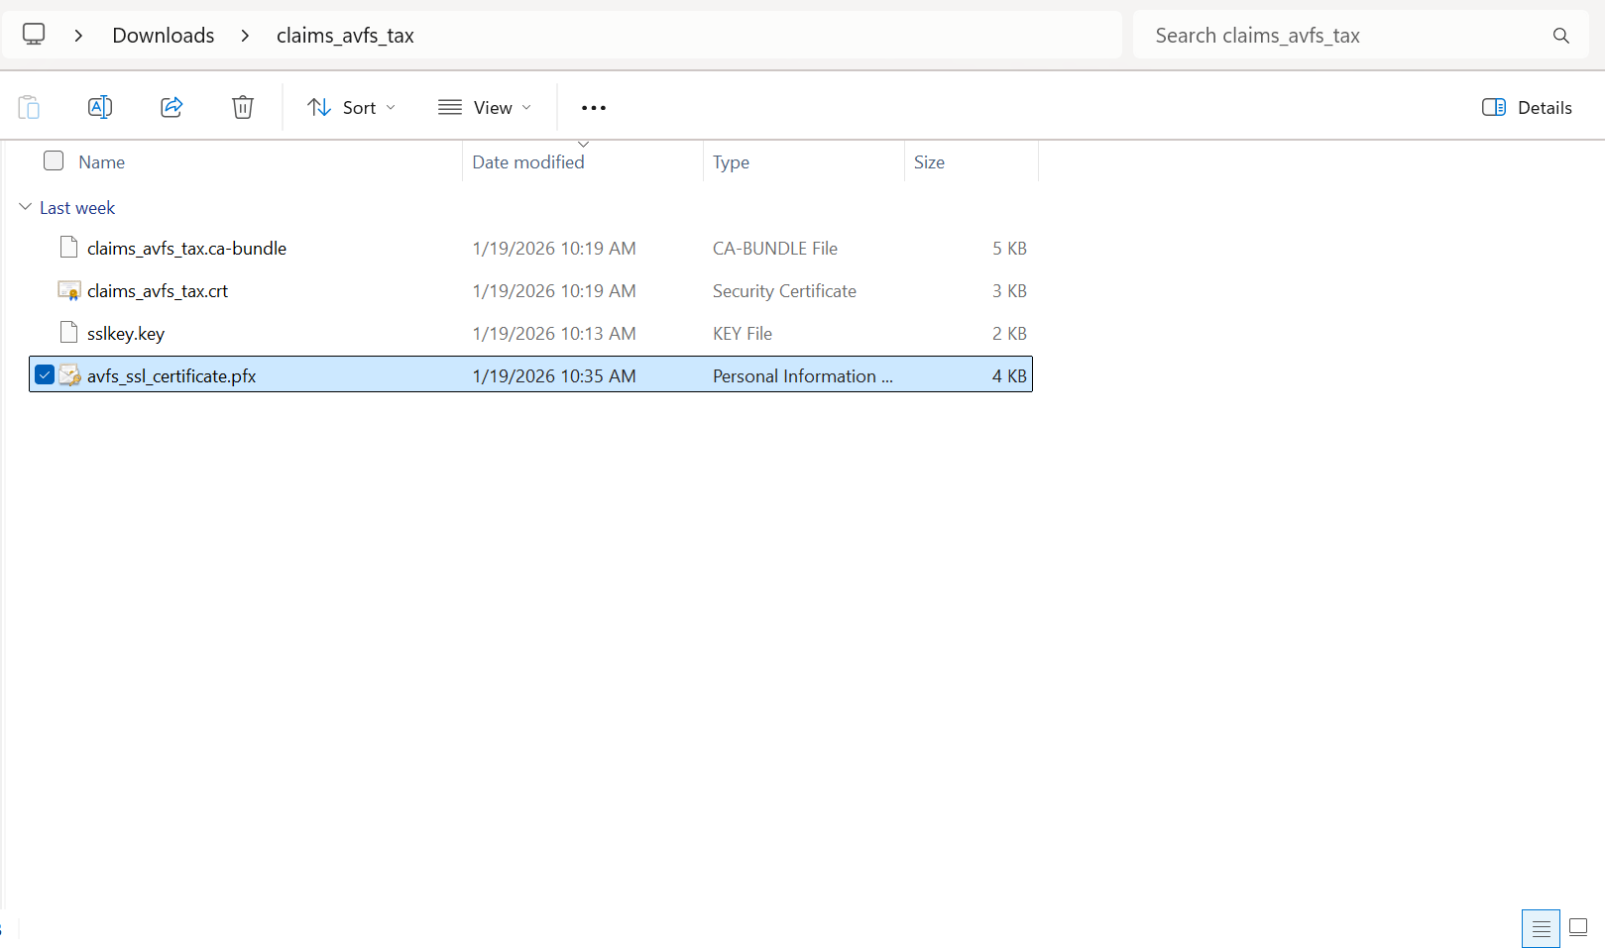
Task: Toggle the select-all checkbox beside Name
Action: pos(54,160)
